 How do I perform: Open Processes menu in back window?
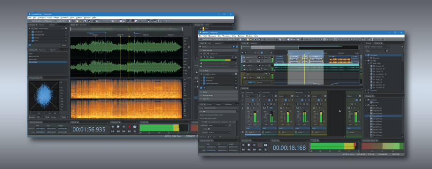pos(64,18)
